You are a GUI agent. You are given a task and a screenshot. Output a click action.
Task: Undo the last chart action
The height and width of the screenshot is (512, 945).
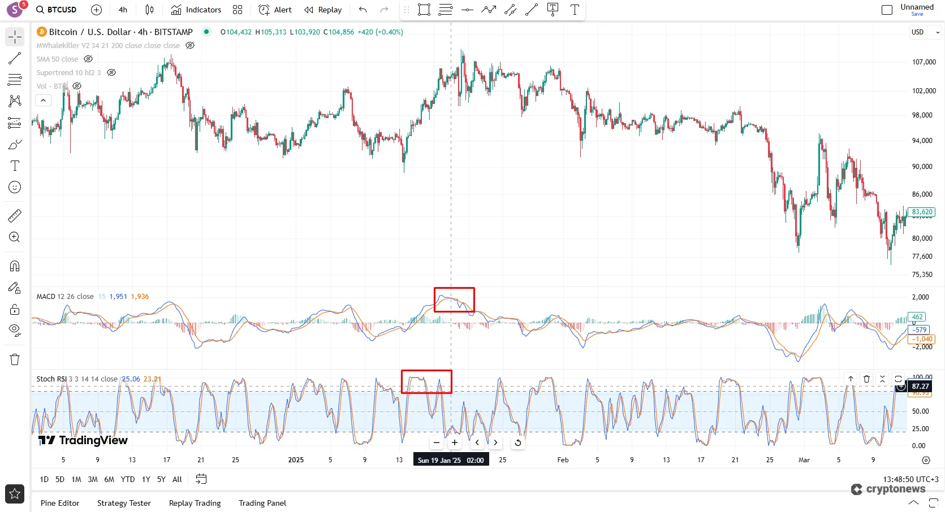coord(362,10)
